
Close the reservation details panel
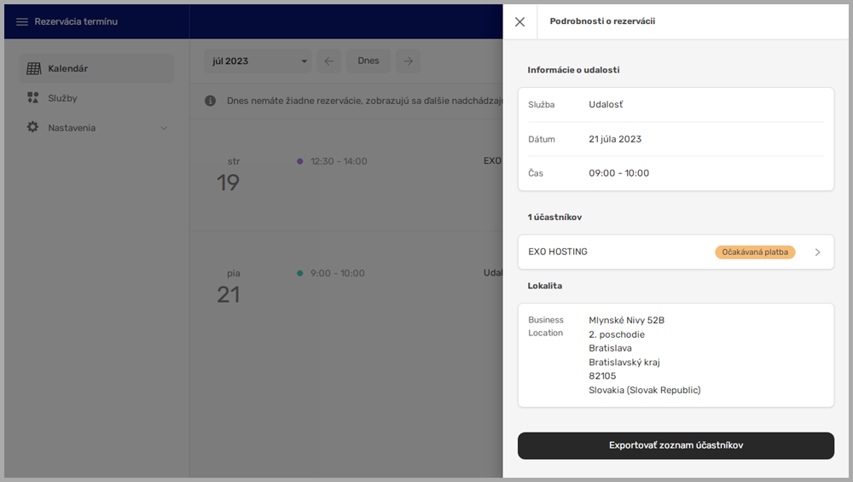coord(519,21)
